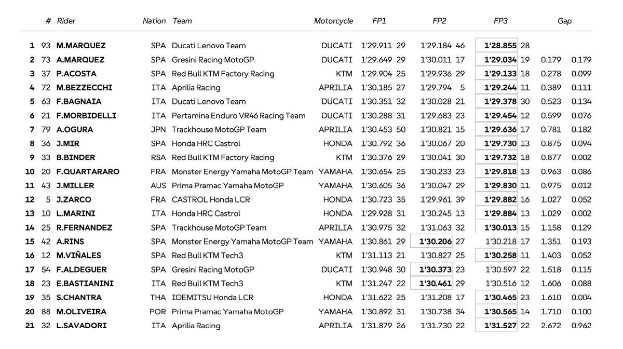Select the FP3 column header

[500, 21]
